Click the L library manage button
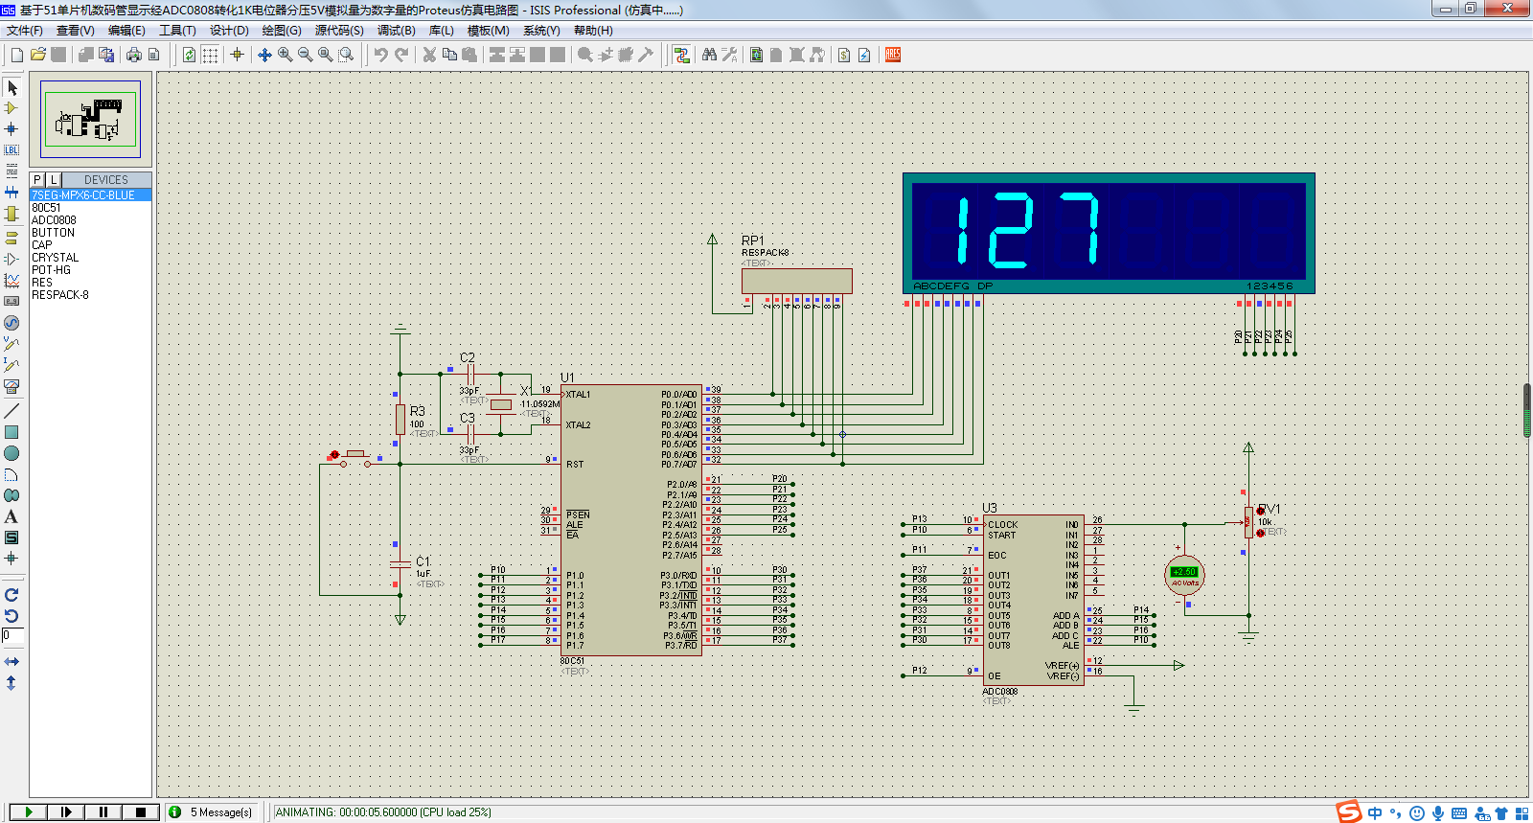The image size is (1533, 823). [53, 179]
